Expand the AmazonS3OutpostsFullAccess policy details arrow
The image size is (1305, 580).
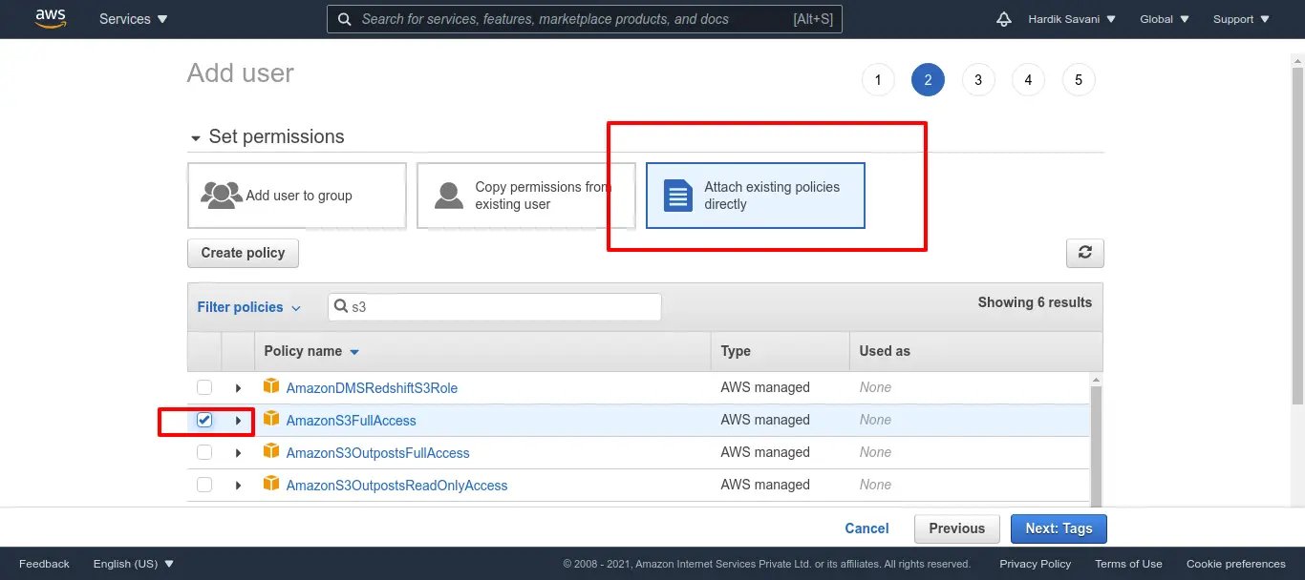click(x=238, y=452)
